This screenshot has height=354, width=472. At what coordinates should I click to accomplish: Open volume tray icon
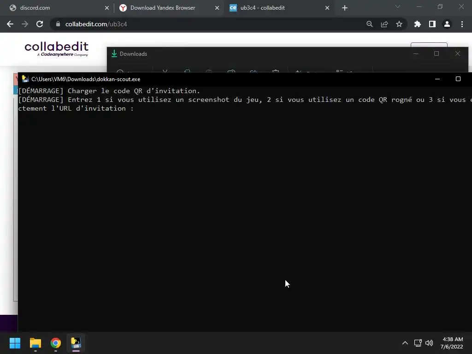429,343
